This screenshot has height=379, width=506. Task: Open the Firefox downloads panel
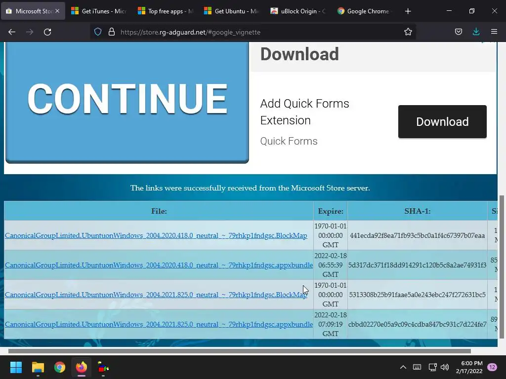click(x=476, y=32)
